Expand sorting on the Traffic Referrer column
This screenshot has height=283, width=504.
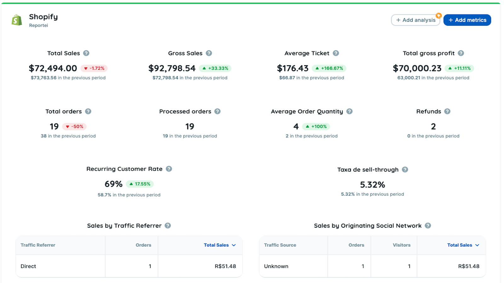click(37, 245)
